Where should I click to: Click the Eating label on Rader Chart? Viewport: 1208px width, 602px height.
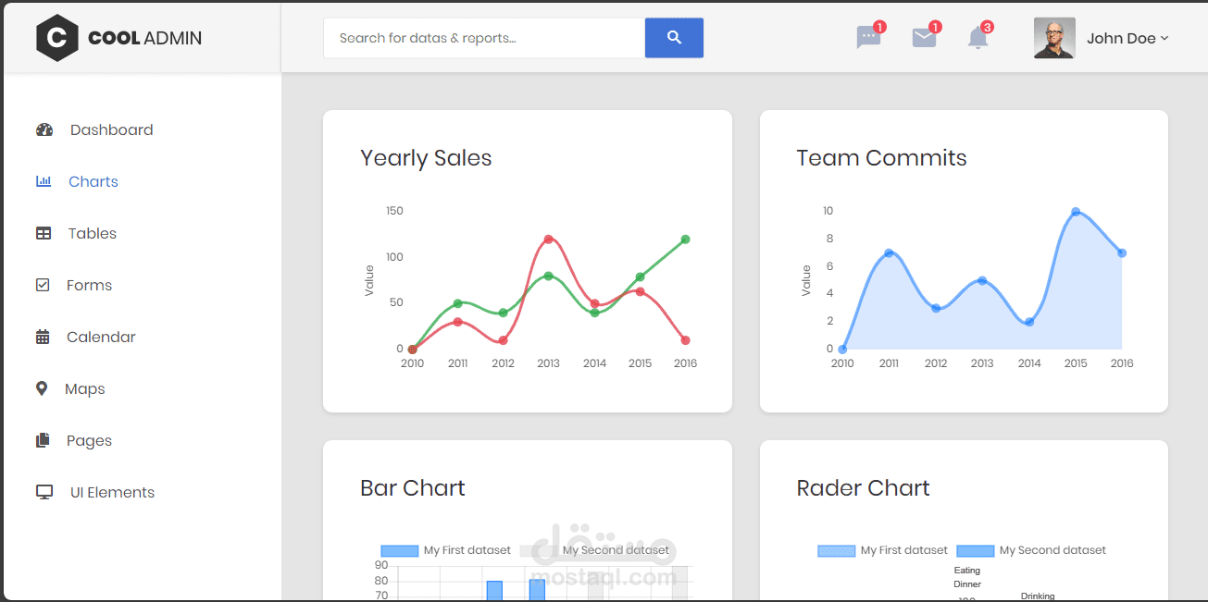(x=967, y=571)
